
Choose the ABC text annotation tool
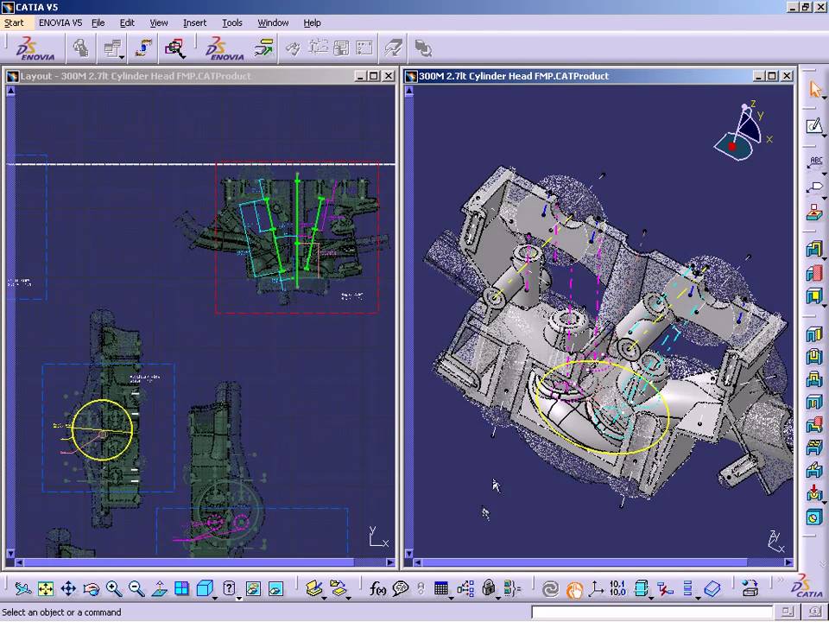click(x=816, y=162)
